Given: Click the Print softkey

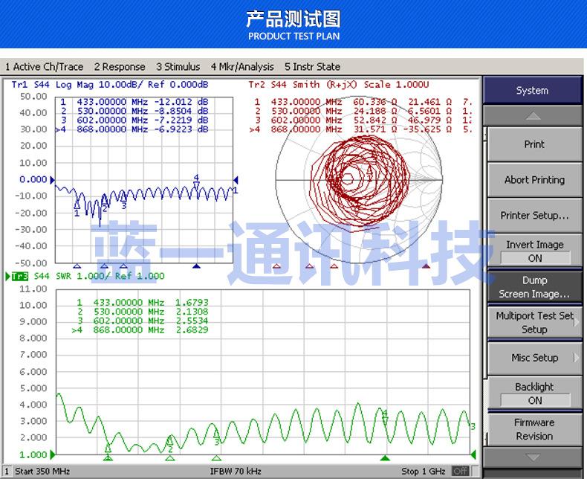Looking at the screenshot, I should coord(534,144).
